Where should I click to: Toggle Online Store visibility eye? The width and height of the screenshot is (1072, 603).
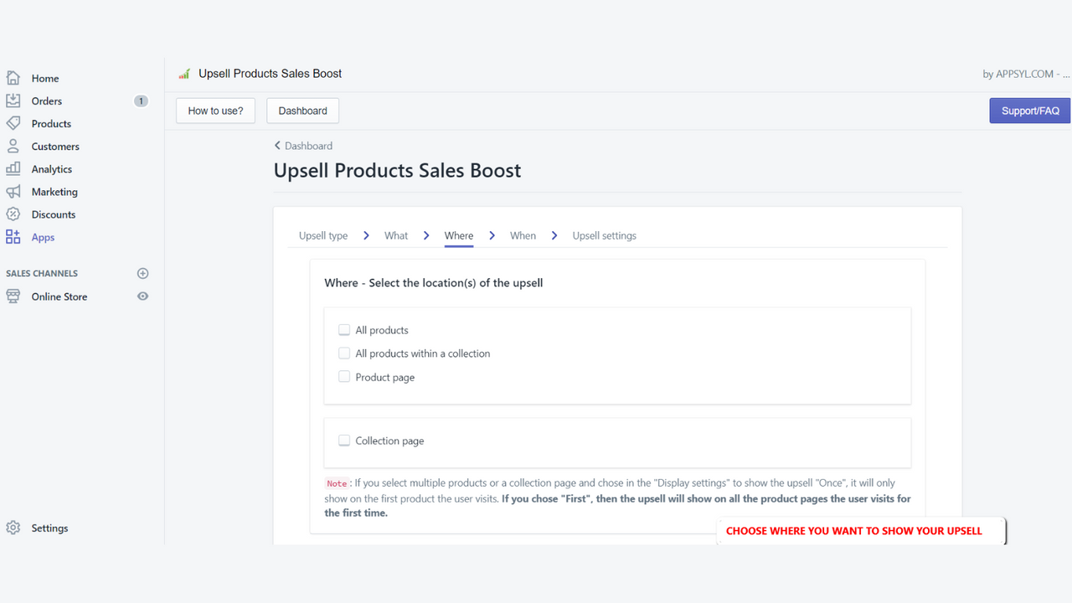(142, 296)
